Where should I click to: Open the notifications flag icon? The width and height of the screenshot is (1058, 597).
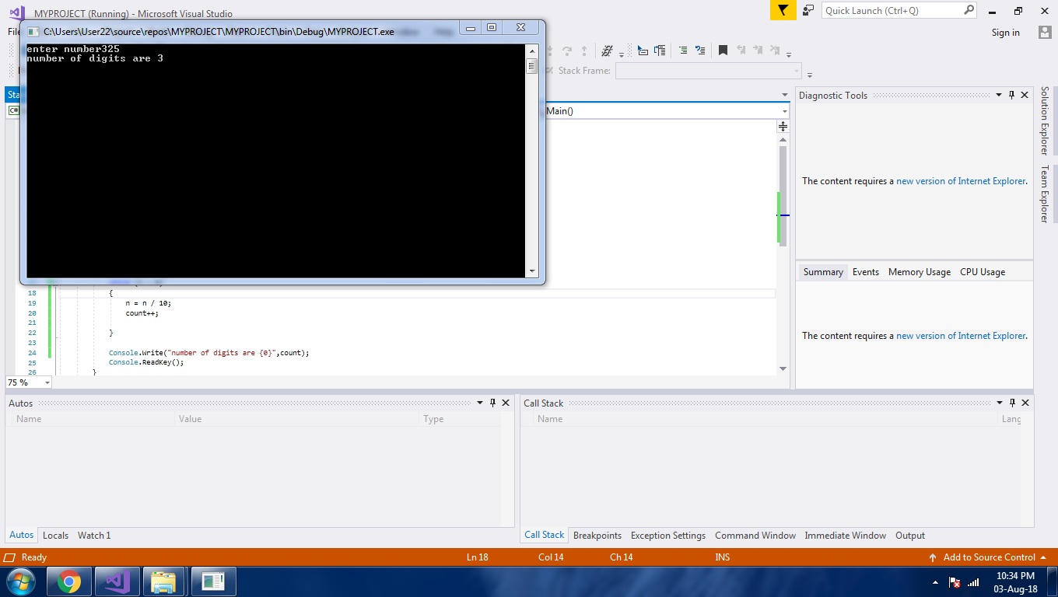[x=783, y=10]
